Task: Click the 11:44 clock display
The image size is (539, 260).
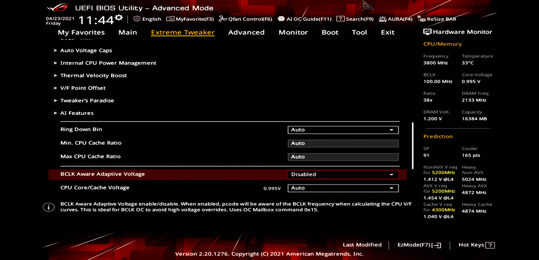Action: tap(96, 20)
